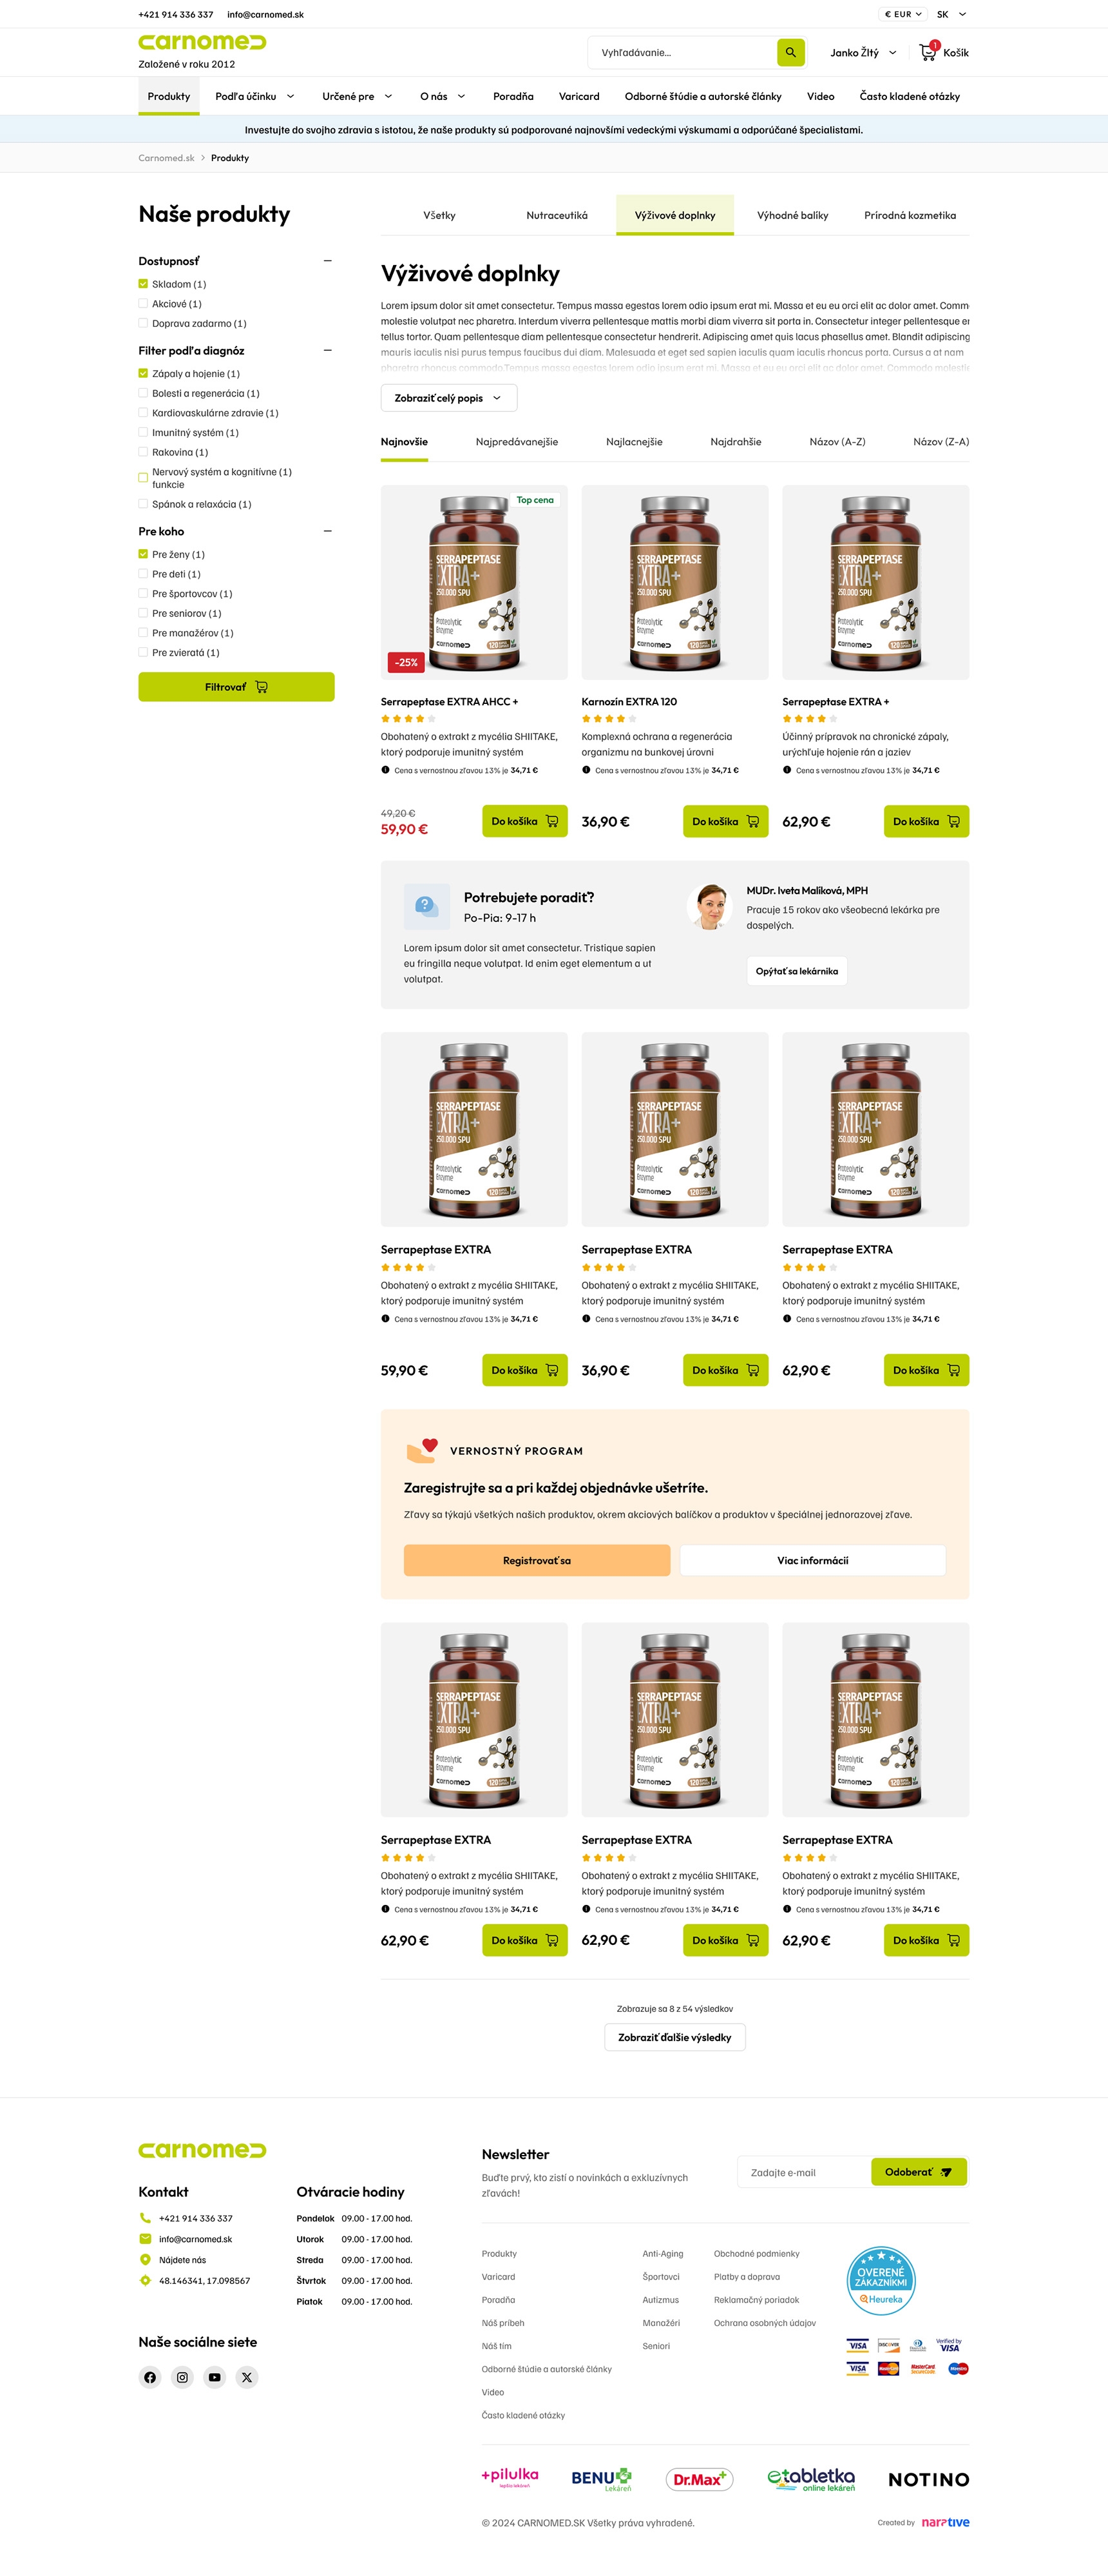Click Zobraziť ďalšie výsledky button
The width and height of the screenshot is (1108, 2576).
(674, 2037)
